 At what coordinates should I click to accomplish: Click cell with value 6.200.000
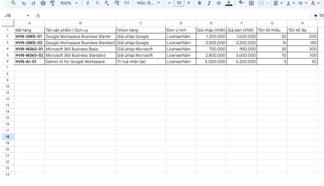click(242, 61)
